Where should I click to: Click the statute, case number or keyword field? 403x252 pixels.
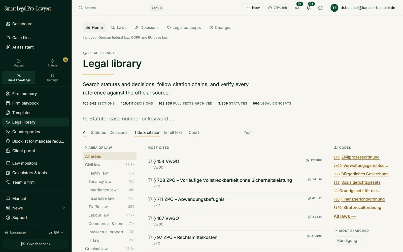[x=237, y=119]
